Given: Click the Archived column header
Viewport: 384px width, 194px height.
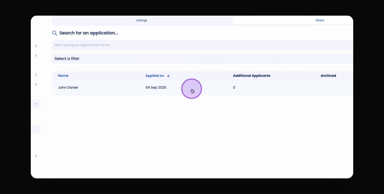Looking at the screenshot, I should point(328,76).
